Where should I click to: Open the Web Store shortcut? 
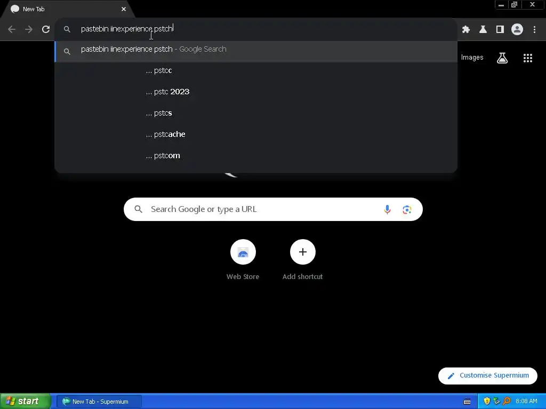tap(243, 259)
